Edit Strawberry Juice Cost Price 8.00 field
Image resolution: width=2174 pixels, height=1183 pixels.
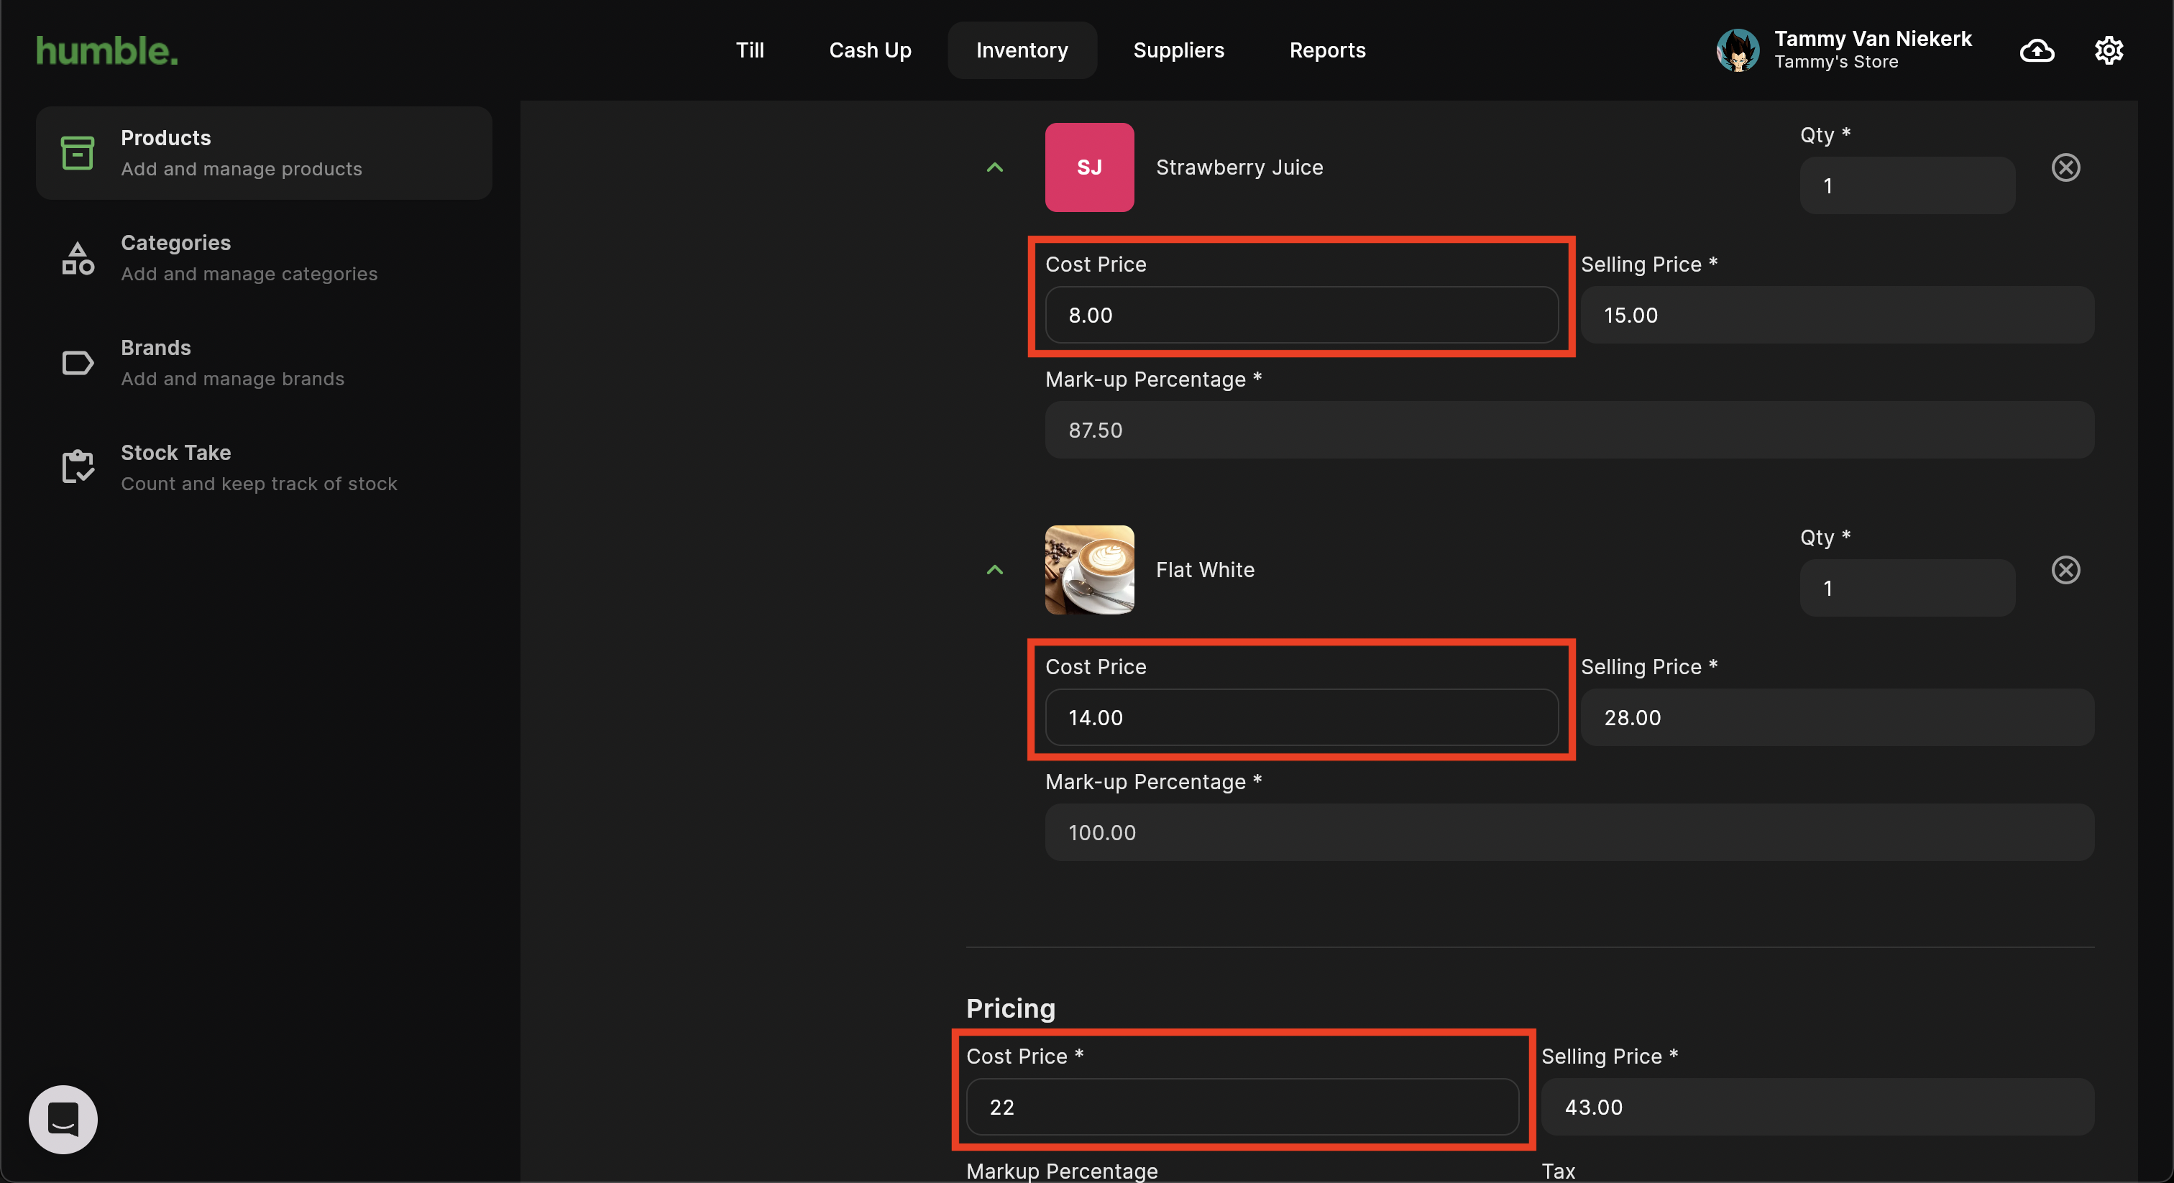click(x=1301, y=315)
